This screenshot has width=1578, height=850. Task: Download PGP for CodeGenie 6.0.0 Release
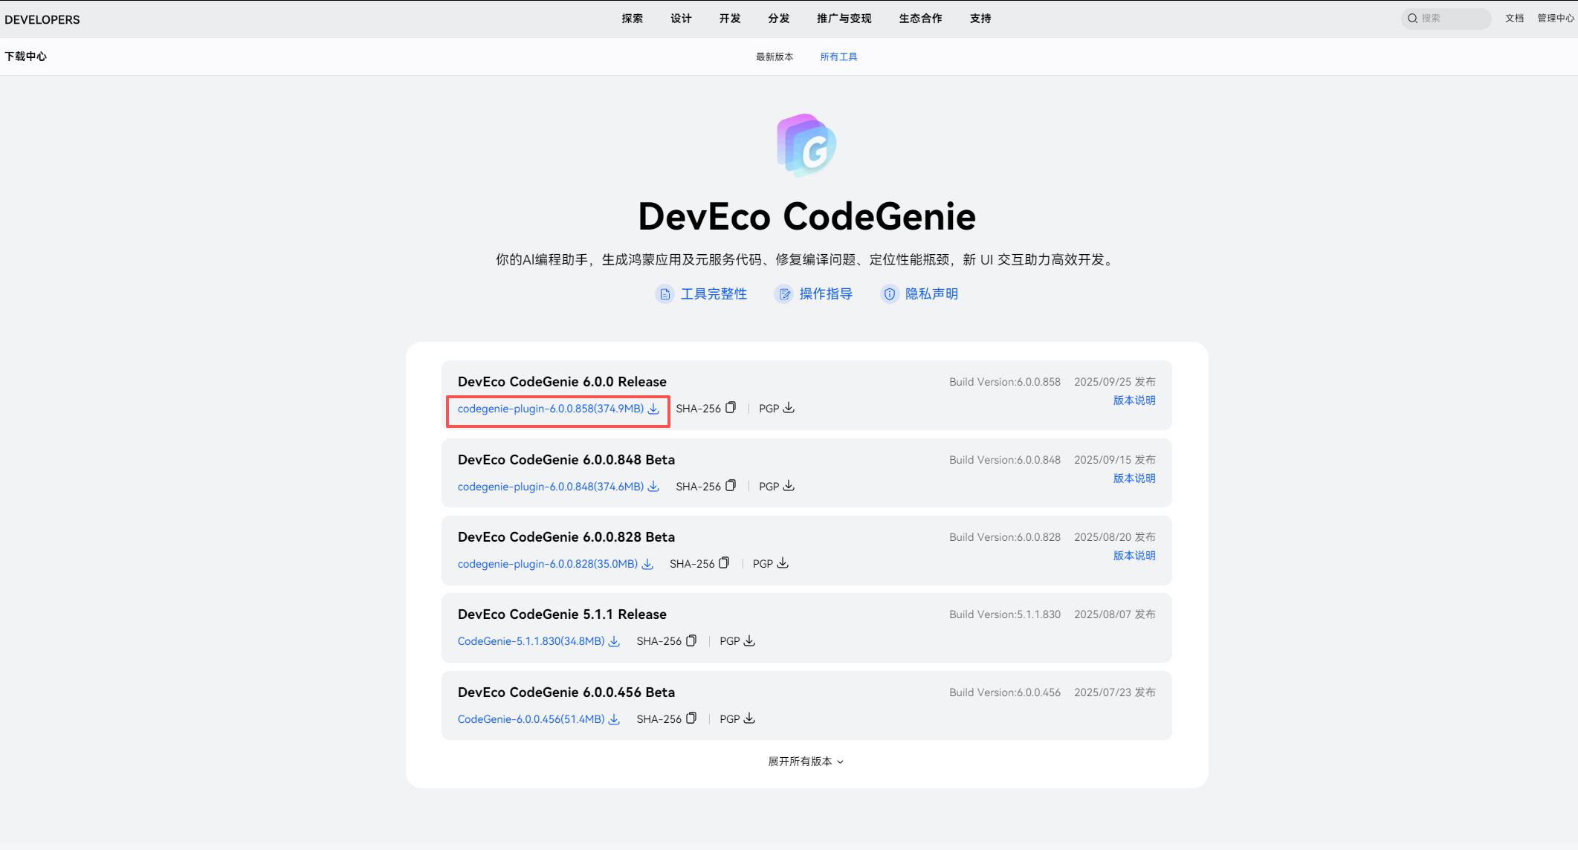pos(789,408)
